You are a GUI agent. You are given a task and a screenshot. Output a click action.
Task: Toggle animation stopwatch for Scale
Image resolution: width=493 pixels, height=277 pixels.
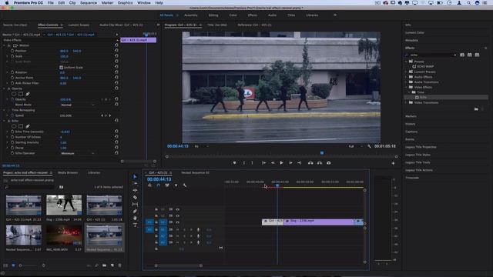[x=12, y=56]
